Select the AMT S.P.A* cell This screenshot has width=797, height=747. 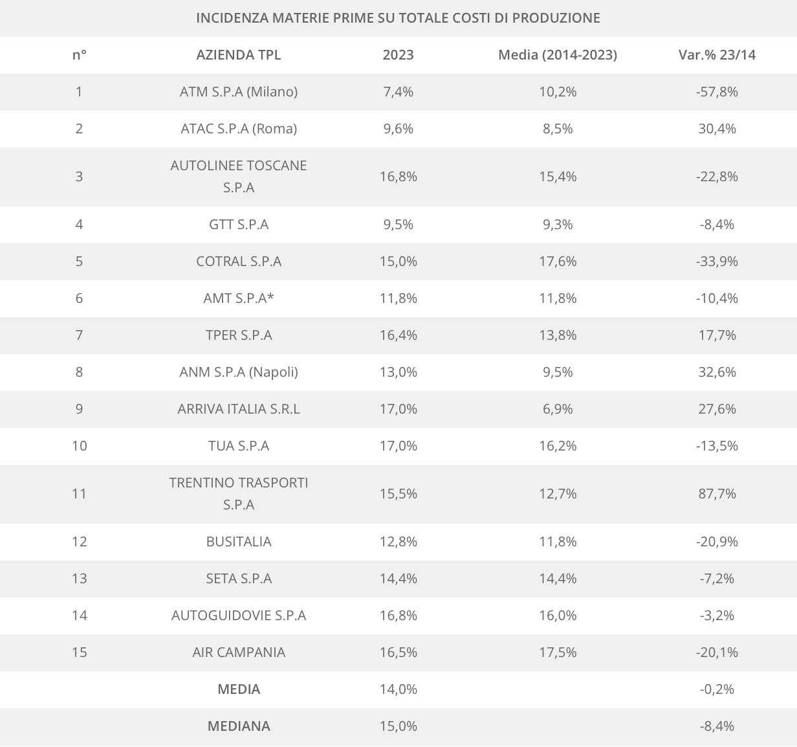click(x=239, y=298)
